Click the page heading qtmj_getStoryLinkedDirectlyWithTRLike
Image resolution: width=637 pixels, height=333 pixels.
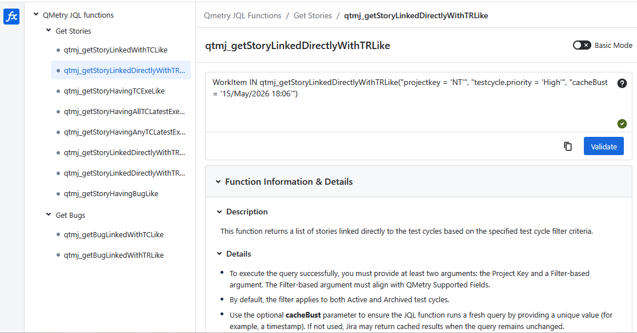(298, 46)
